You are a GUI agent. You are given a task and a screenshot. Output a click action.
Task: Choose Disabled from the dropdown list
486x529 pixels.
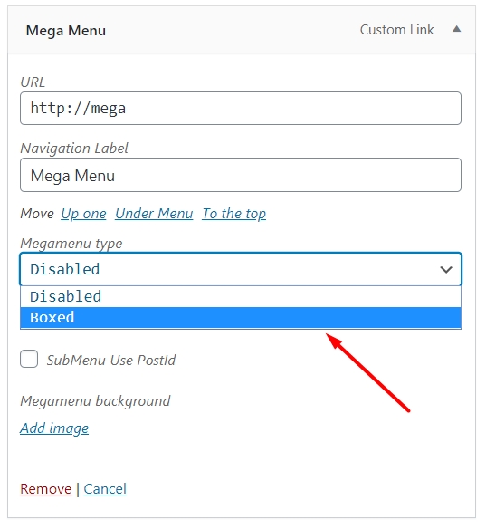coord(241,296)
